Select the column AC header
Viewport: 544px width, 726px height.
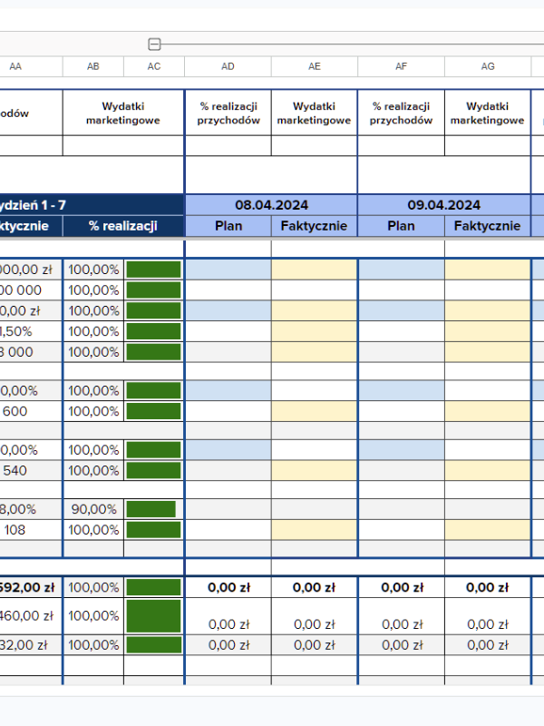(x=154, y=66)
